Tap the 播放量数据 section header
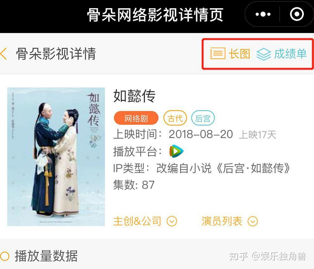Screen dimensions: 314x269 (x=46, y=256)
